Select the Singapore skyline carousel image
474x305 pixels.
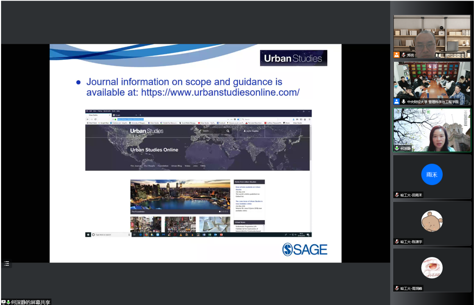click(180, 197)
